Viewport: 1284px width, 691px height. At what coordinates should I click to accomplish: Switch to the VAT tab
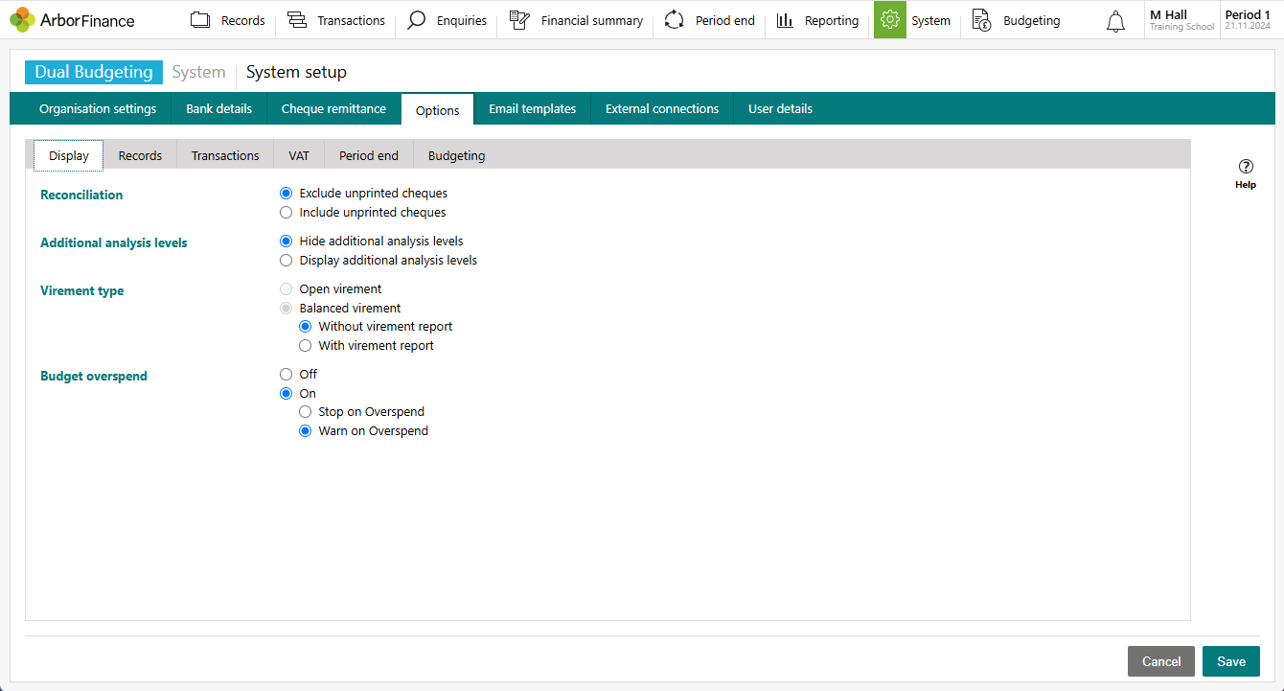298,154
